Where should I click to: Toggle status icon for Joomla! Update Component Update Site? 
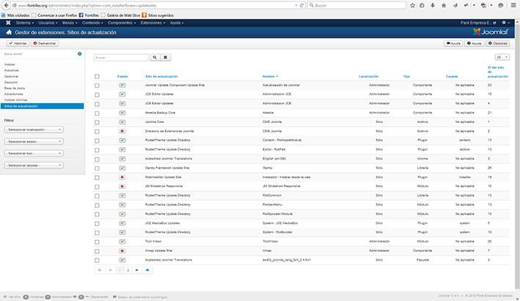122,85
